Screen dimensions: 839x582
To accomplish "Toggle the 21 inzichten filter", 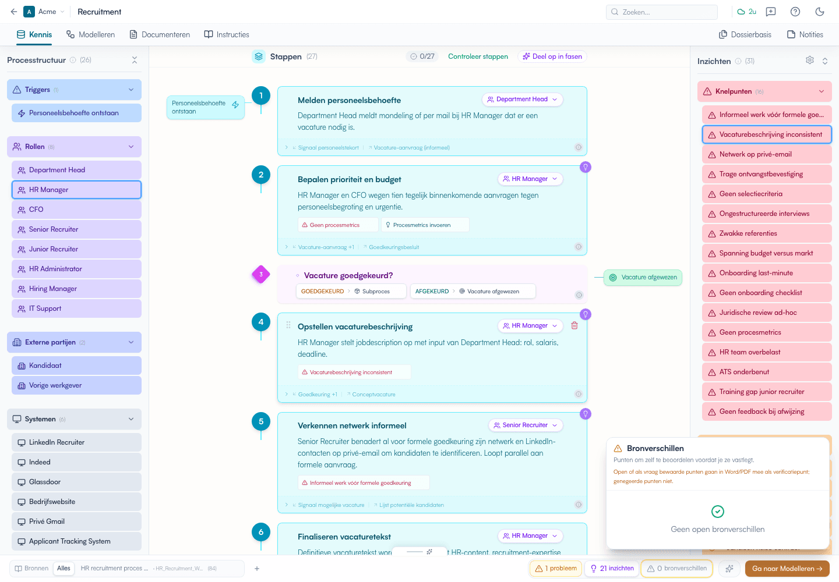I will click(x=612, y=569).
